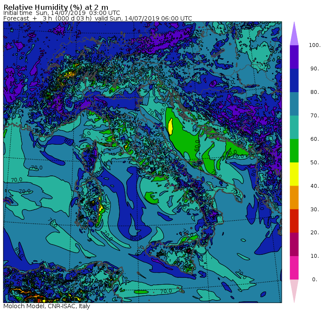Click the red 20-30 color band
The height and width of the screenshot is (312, 324).
tap(294, 221)
